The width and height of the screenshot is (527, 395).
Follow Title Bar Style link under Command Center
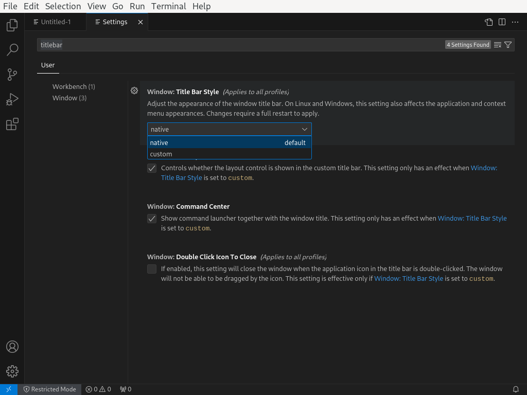(472, 218)
